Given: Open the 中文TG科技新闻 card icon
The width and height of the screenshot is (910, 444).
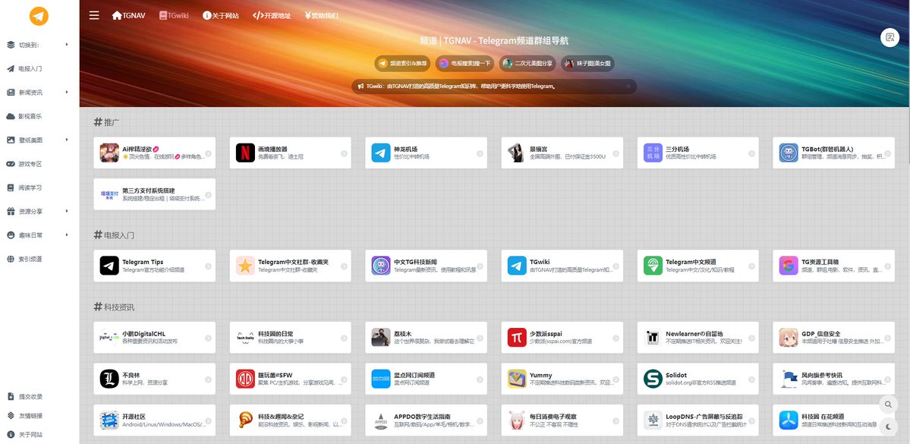Looking at the screenshot, I should point(381,265).
